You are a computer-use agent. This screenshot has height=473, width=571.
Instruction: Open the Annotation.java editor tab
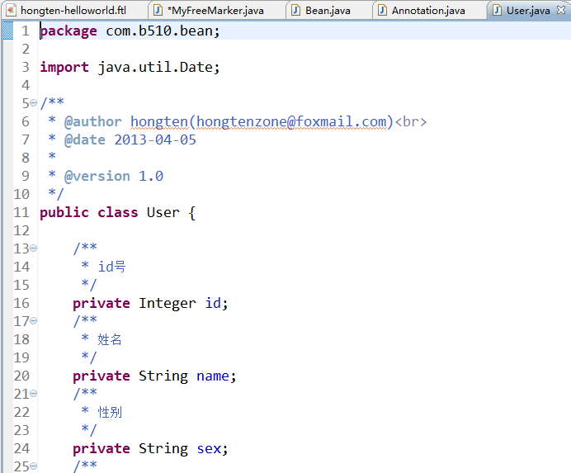click(x=428, y=10)
